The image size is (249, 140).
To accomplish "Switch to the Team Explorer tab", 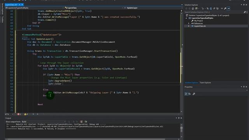I will (205, 82).
